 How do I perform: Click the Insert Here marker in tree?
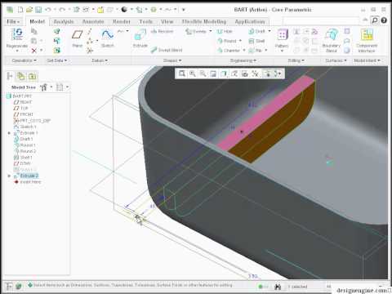[x=28, y=182]
